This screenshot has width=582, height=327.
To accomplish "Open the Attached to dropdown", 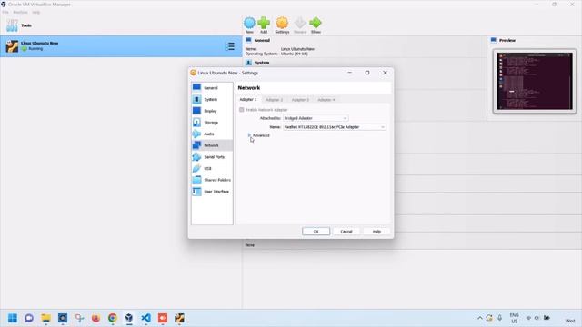I will pos(316,118).
